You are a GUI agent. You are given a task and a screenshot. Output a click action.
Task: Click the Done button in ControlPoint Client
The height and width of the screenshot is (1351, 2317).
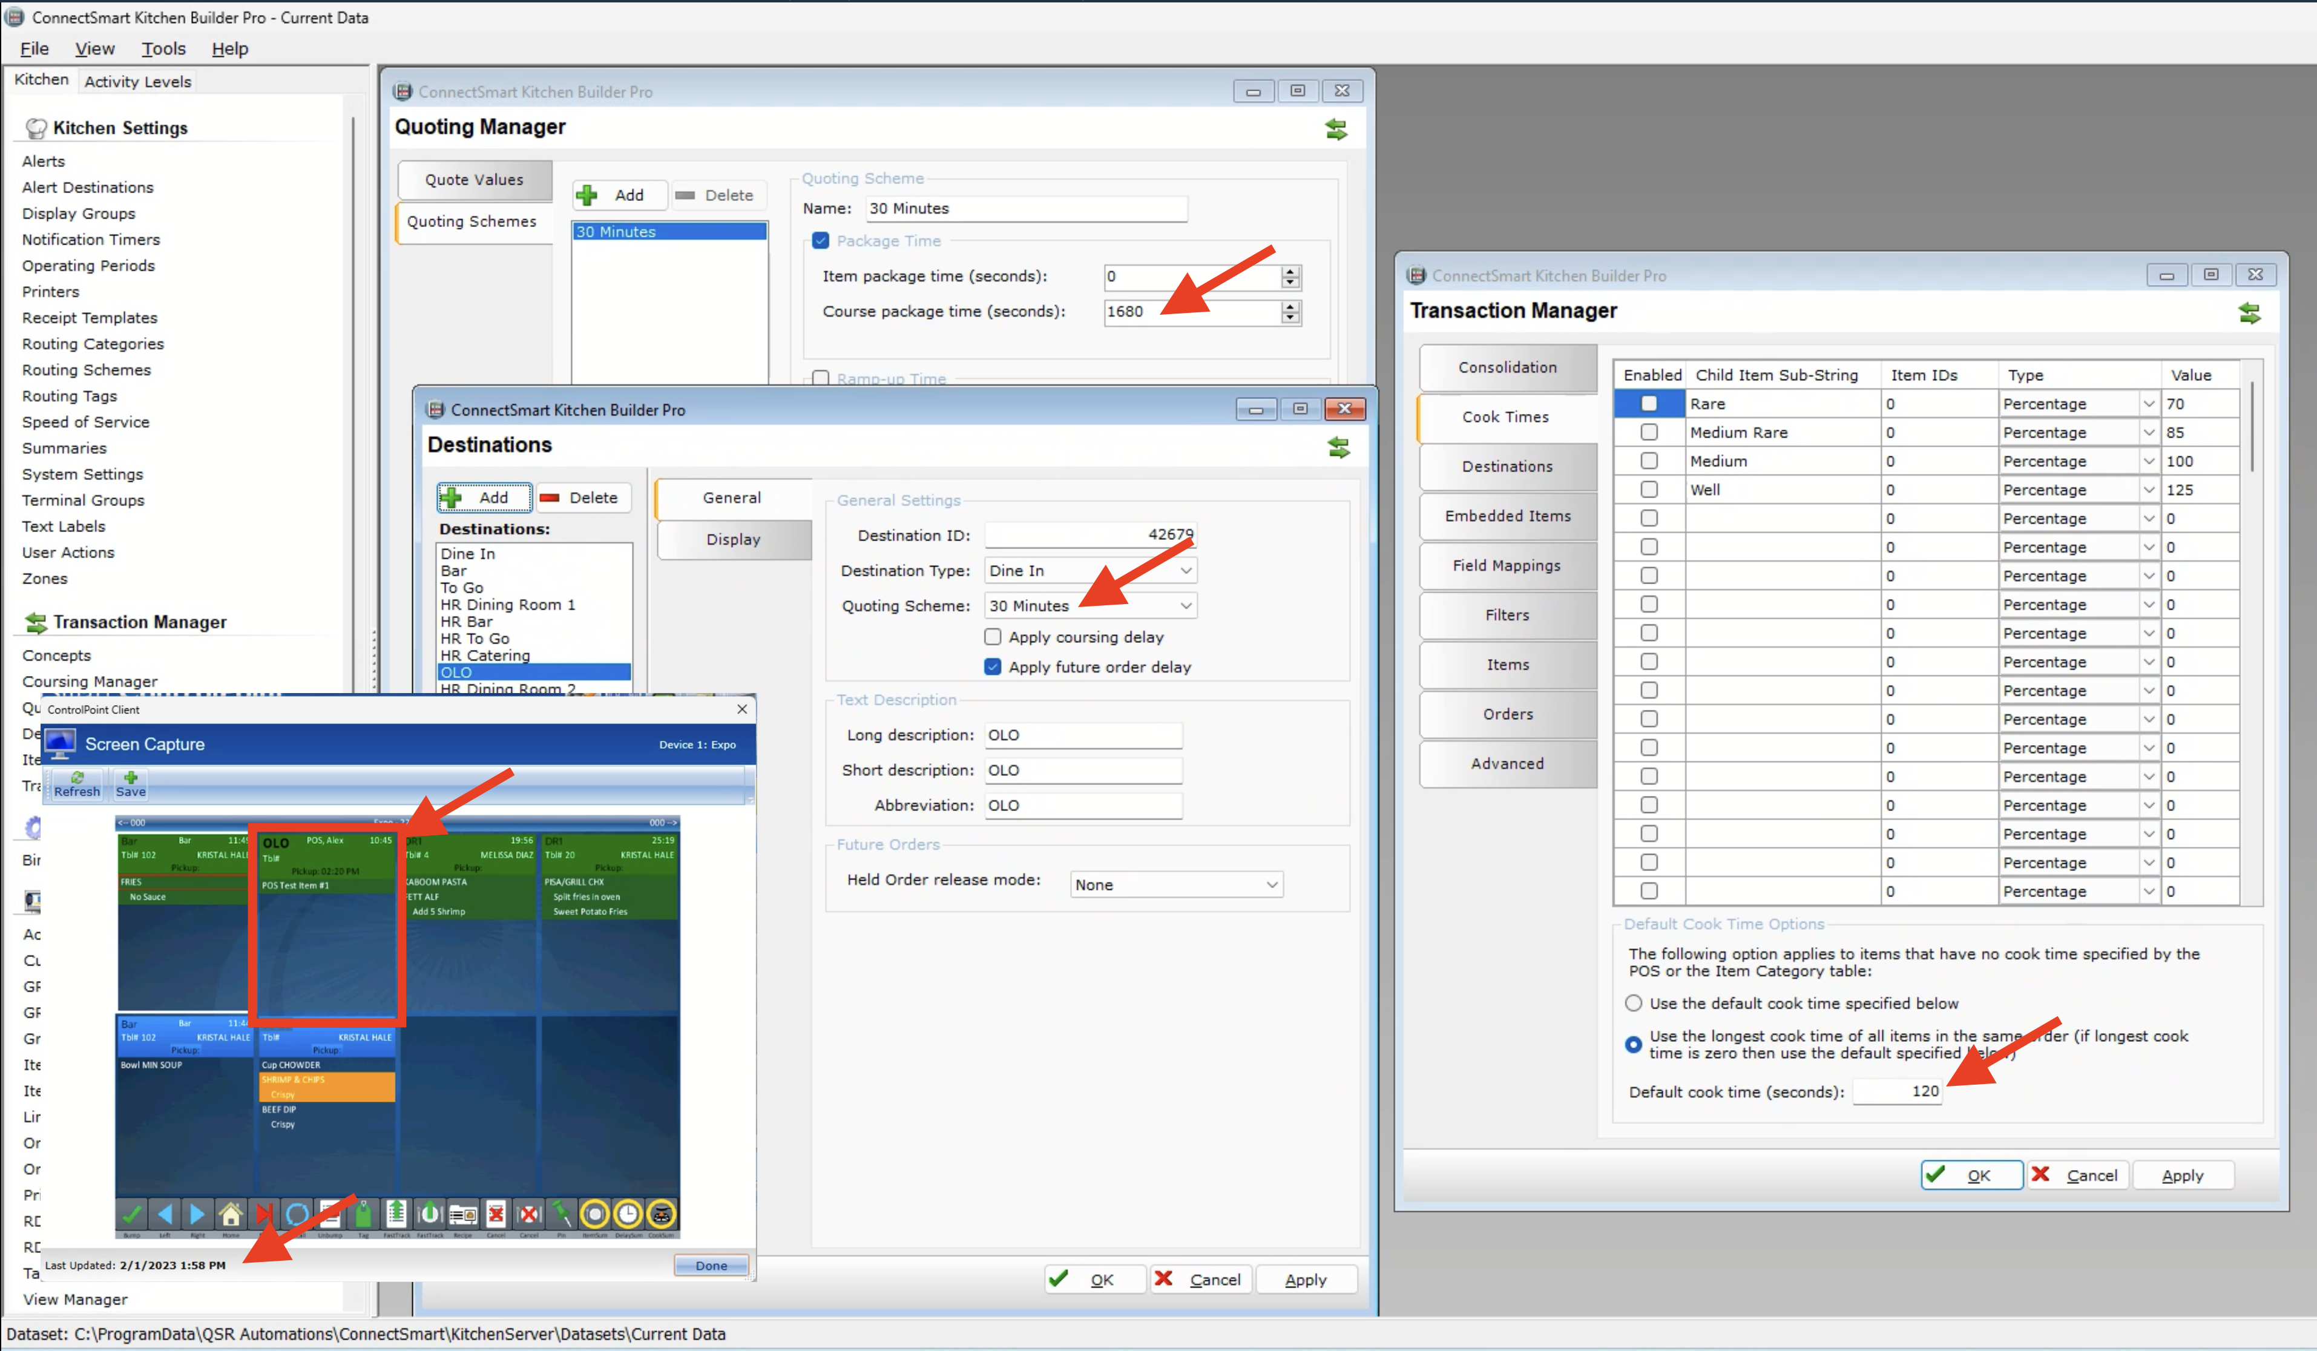[711, 1264]
